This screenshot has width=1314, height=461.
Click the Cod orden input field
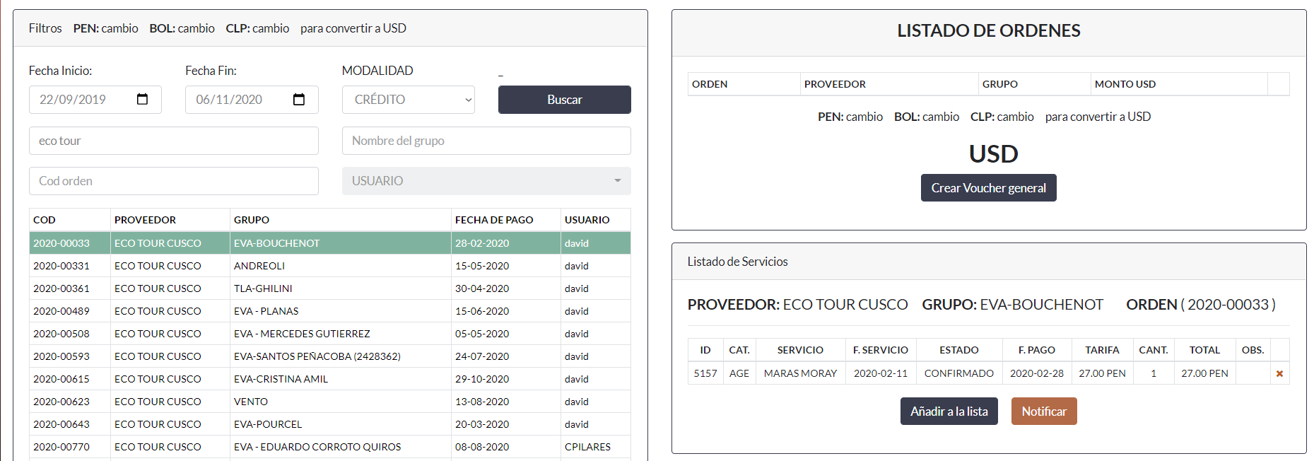tap(173, 181)
